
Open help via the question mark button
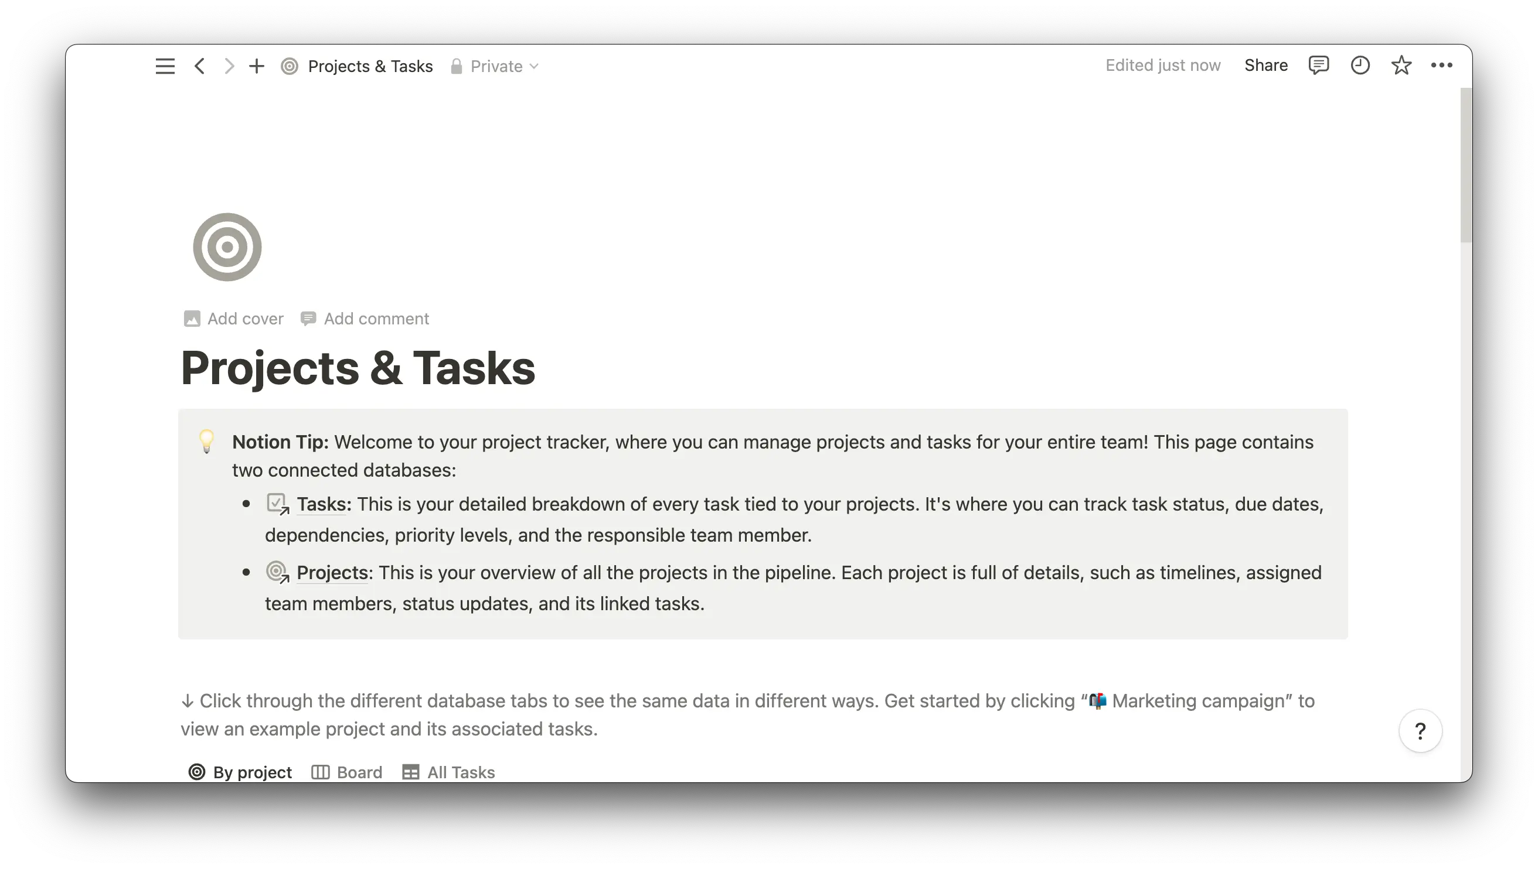click(1420, 731)
